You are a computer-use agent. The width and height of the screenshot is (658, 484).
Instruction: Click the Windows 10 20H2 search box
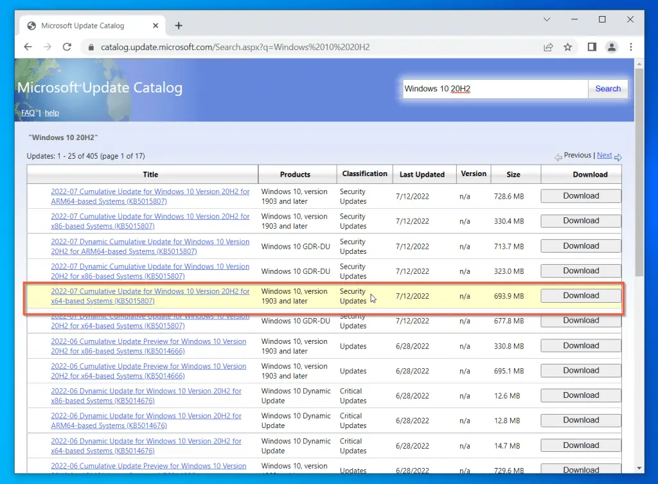(x=495, y=89)
